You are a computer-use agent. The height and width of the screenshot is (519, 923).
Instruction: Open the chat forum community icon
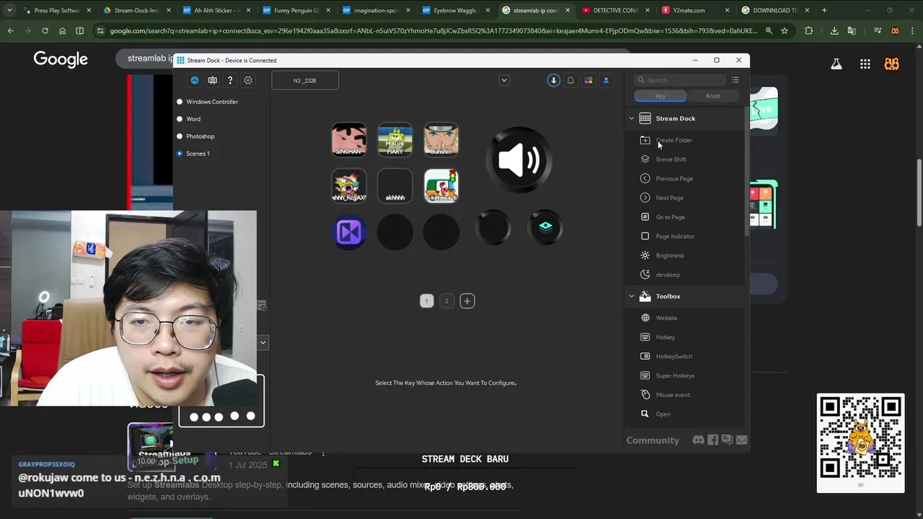[727, 440]
